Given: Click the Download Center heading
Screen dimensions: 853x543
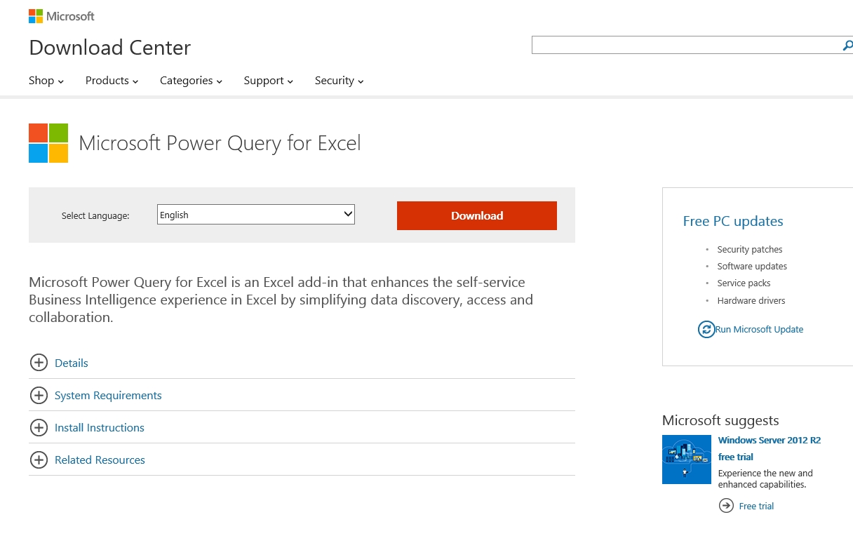Looking at the screenshot, I should click(110, 48).
